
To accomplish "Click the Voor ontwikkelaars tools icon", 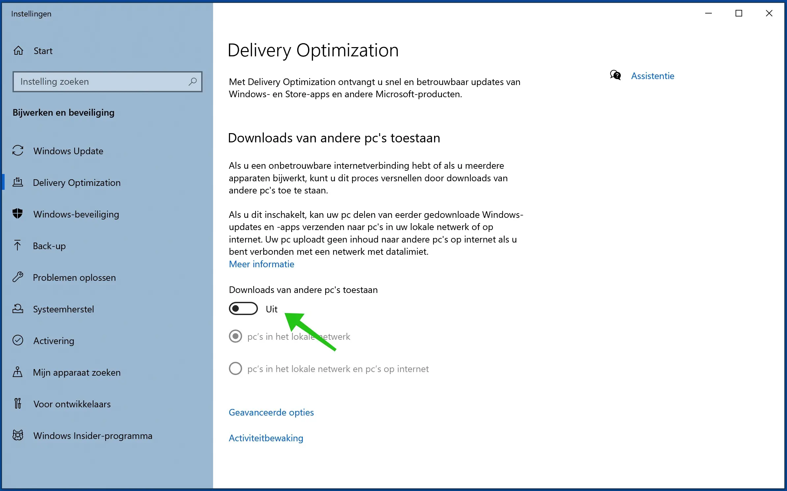I will 18,404.
